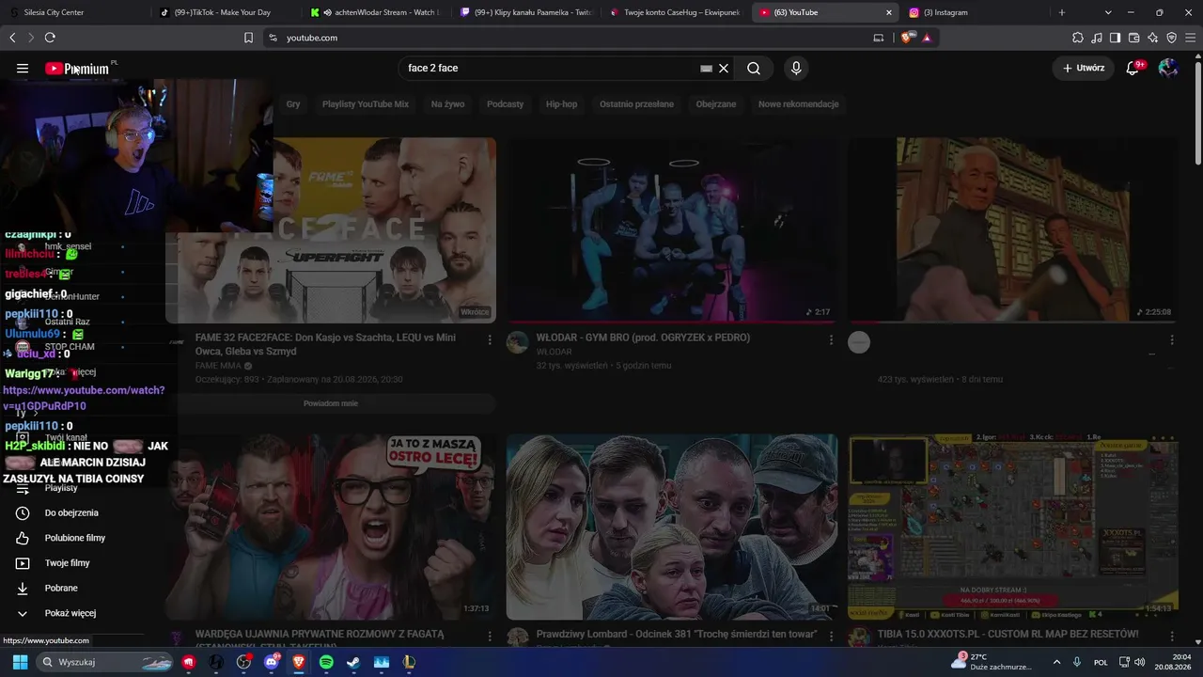
Task: Open options menu for WŁODAR GYM BRO video
Action: click(x=831, y=339)
